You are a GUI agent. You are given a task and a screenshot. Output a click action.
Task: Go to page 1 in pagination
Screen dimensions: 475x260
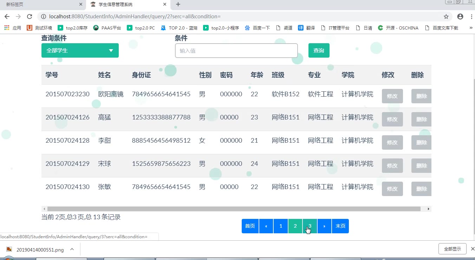(x=281, y=226)
